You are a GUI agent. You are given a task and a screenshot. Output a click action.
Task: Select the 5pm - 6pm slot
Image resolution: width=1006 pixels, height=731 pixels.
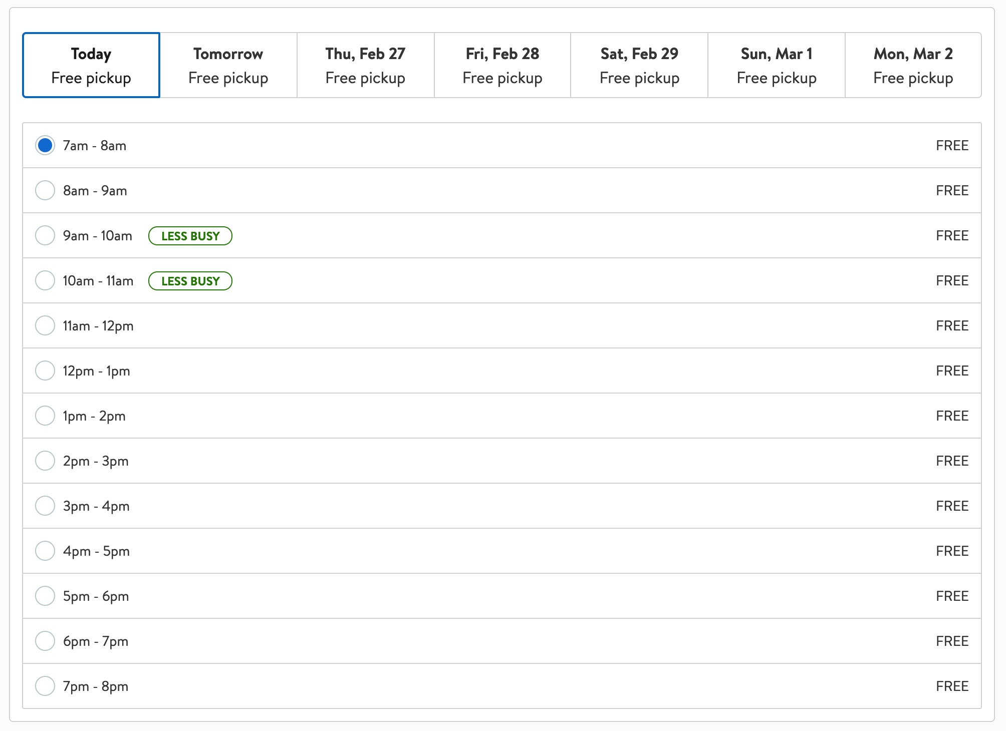(45, 596)
